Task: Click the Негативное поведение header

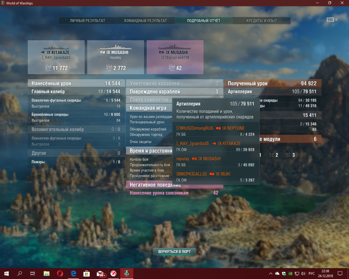Action: [x=174, y=185]
